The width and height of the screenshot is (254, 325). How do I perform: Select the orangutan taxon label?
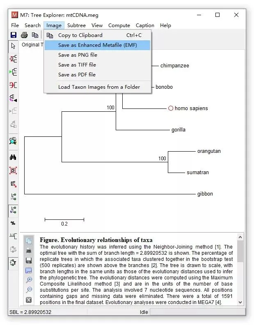pyautogui.click(x=209, y=151)
